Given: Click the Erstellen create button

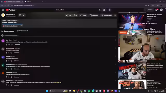Looking at the screenshot, I should tap(149, 10).
